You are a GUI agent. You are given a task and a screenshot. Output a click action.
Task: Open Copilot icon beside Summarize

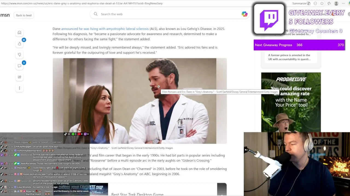click(309, 4)
